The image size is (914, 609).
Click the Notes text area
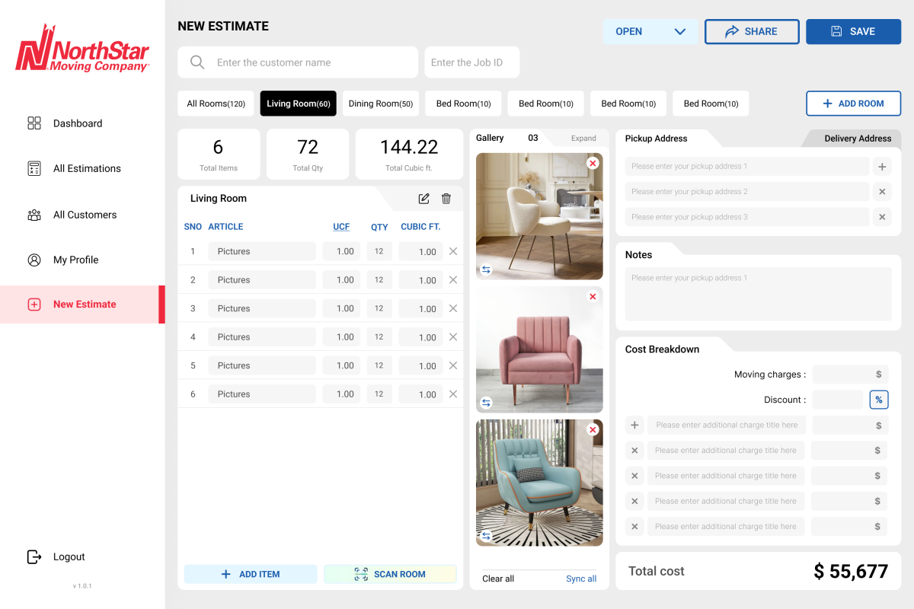pyautogui.click(x=758, y=294)
